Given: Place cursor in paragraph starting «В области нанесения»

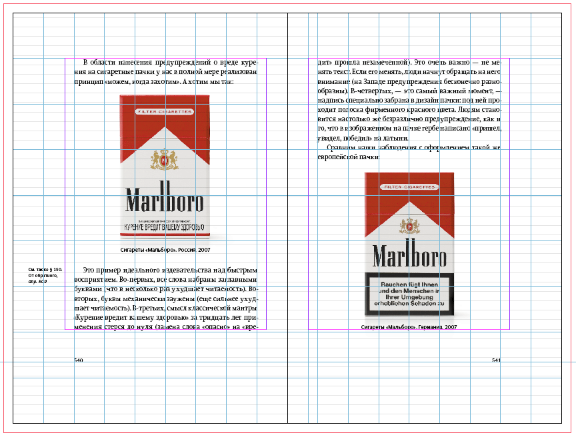Looking at the screenshot, I should pos(165,72).
